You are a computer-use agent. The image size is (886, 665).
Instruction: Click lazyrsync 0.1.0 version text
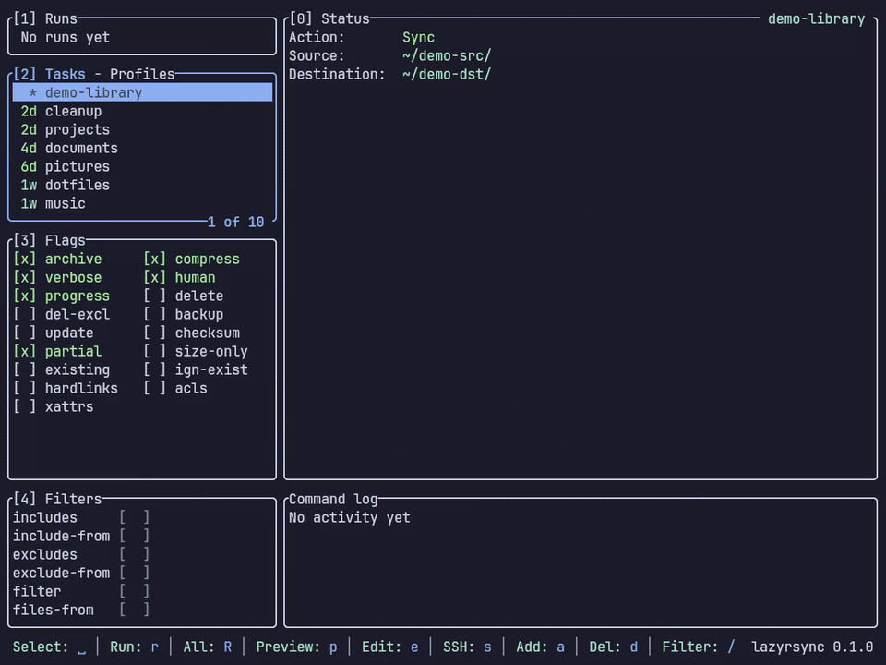point(812,647)
